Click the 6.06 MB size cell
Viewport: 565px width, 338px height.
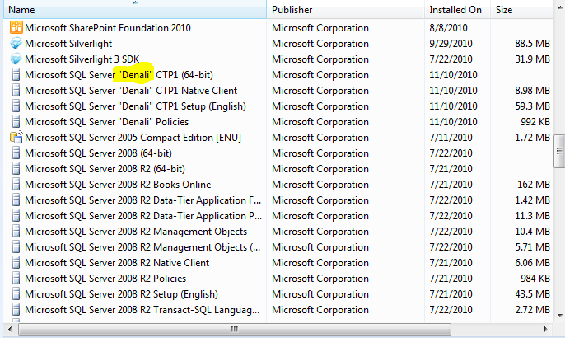point(532,263)
